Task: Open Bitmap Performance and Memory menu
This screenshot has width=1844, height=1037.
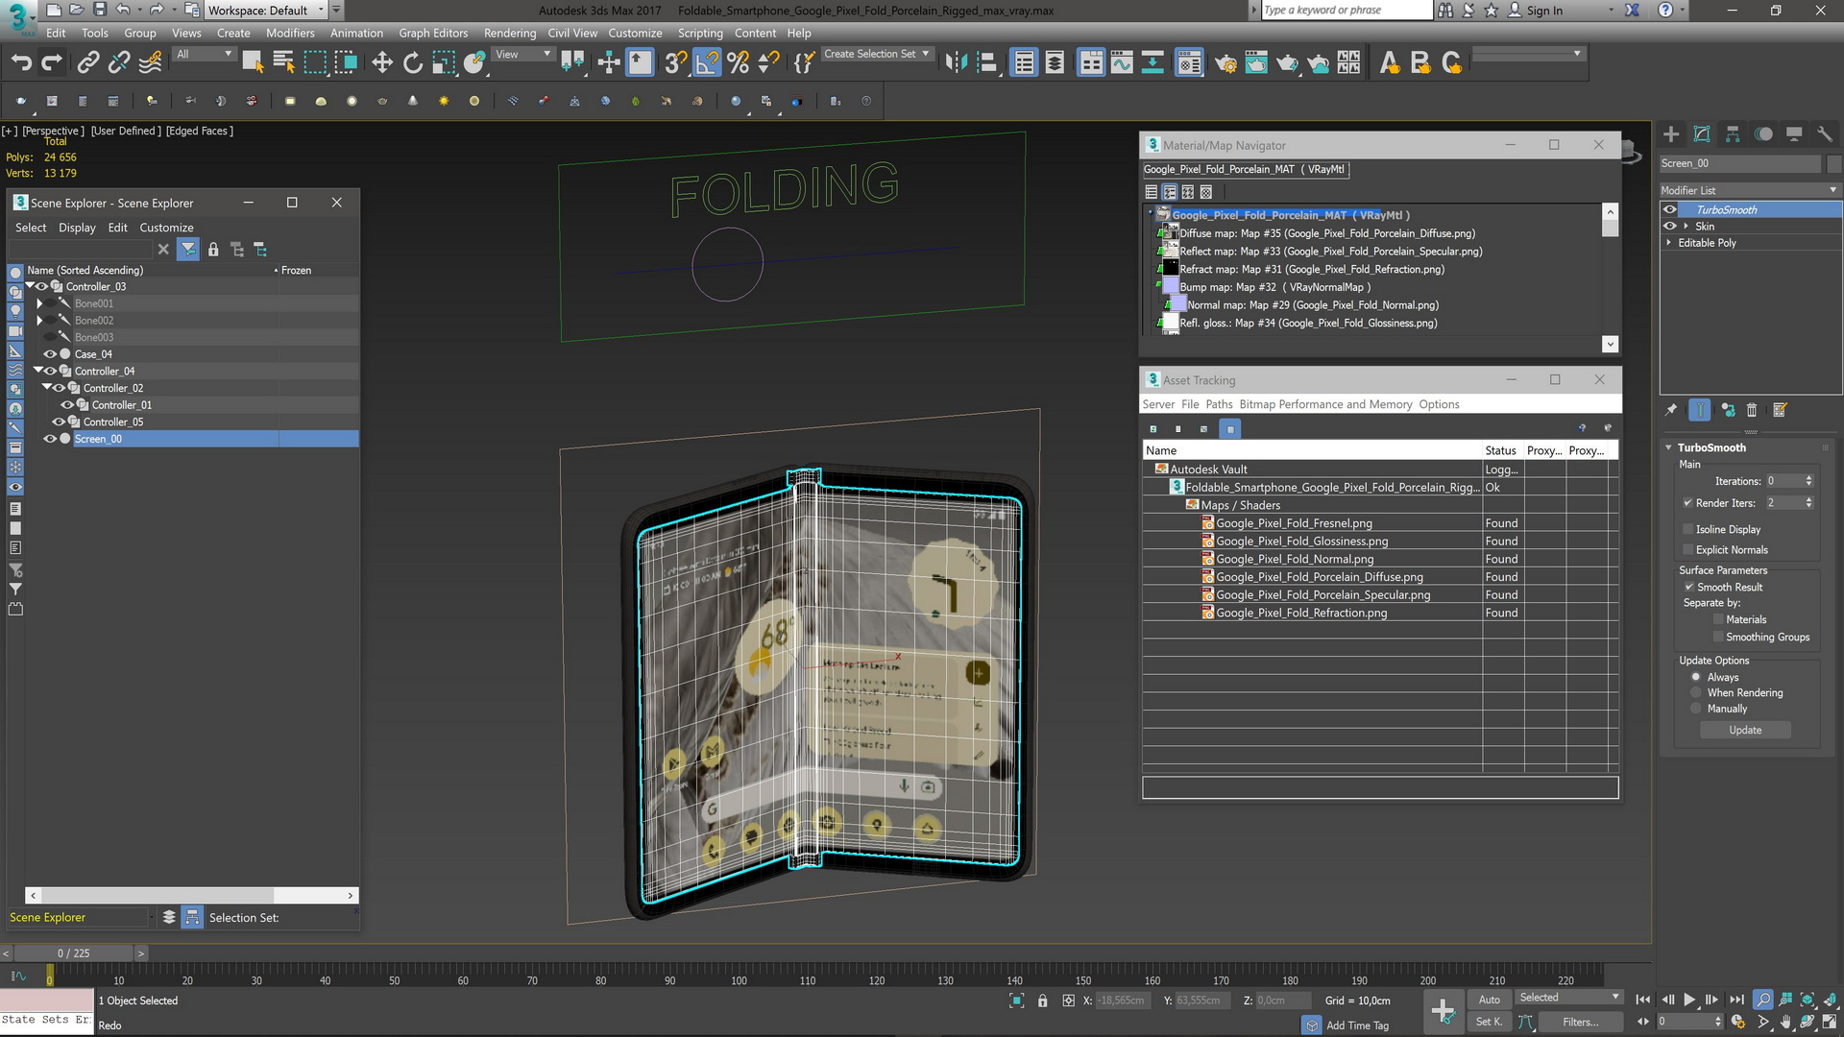Action: tap(1325, 404)
